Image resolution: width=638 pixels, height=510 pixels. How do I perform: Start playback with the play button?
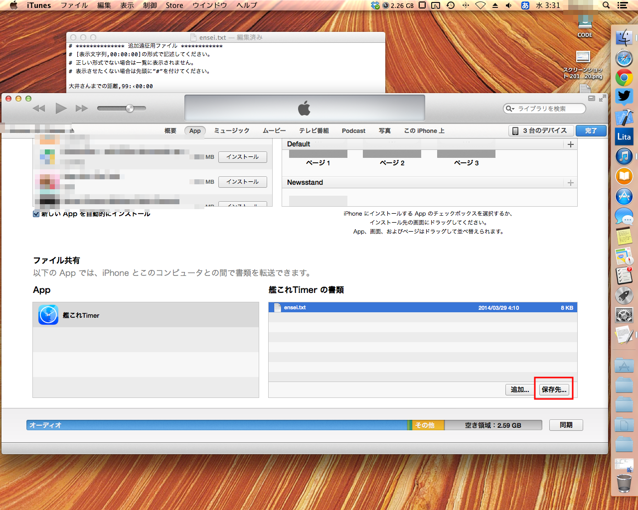(x=61, y=108)
